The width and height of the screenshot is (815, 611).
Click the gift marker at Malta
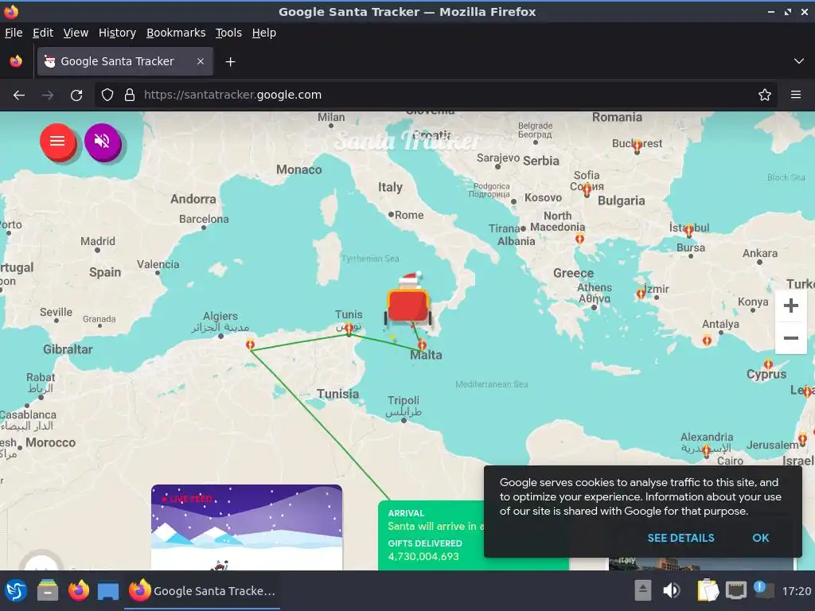coord(422,344)
